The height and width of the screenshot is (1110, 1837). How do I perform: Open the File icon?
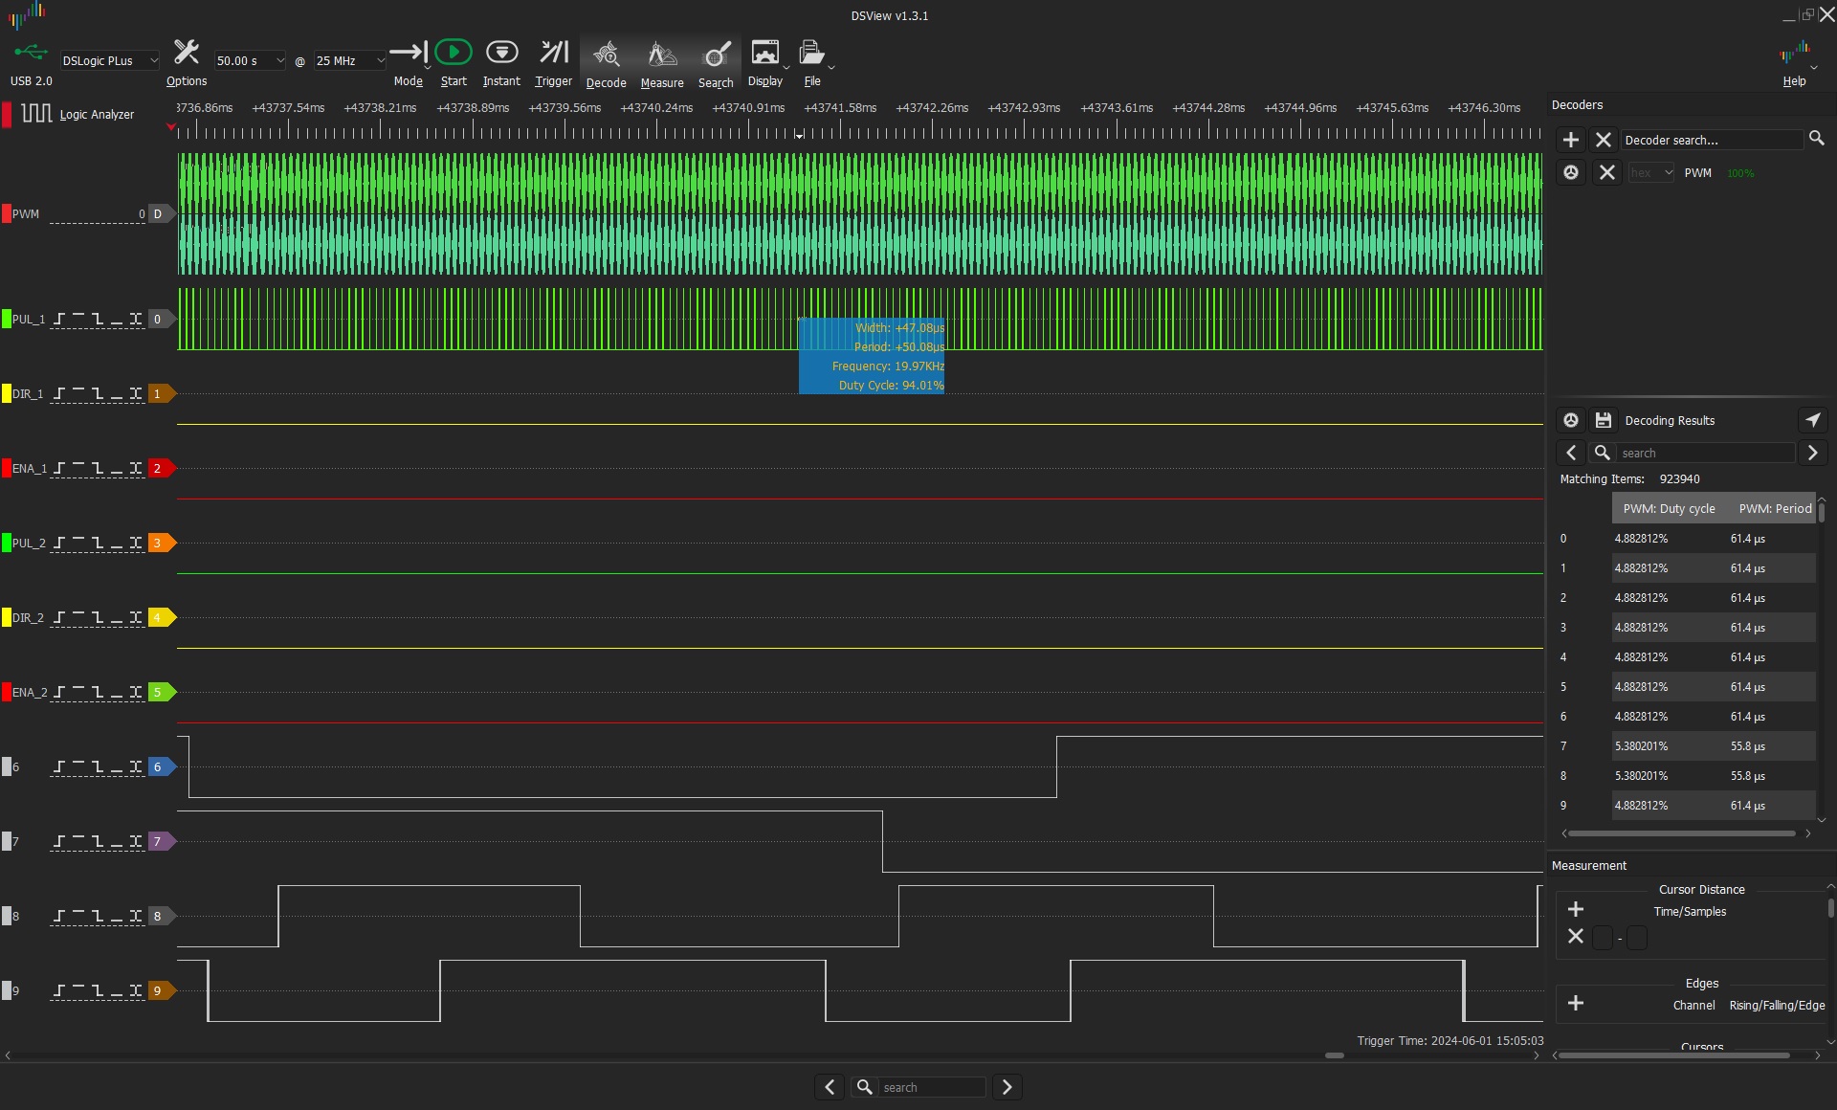coord(811,53)
